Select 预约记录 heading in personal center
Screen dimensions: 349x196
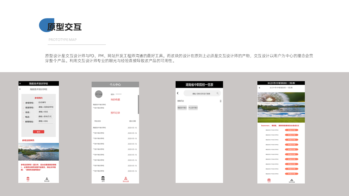click(x=115, y=113)
